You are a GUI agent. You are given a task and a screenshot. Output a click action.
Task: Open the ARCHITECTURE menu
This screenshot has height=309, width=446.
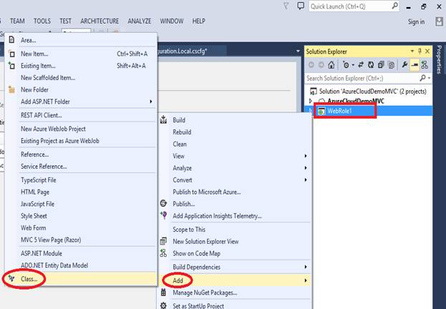[x=100, y=21]
